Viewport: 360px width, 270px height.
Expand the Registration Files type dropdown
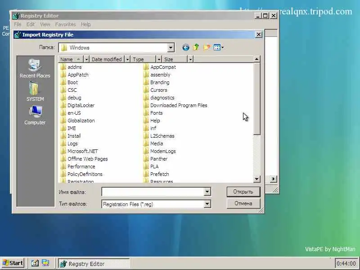tap(207, 204)
